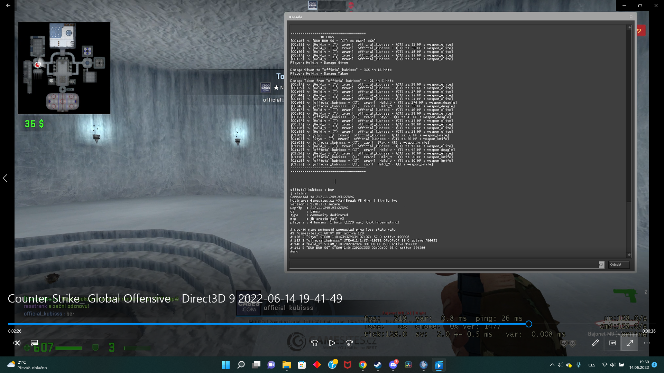Open the more options ellipsis menu

[647, 343]
